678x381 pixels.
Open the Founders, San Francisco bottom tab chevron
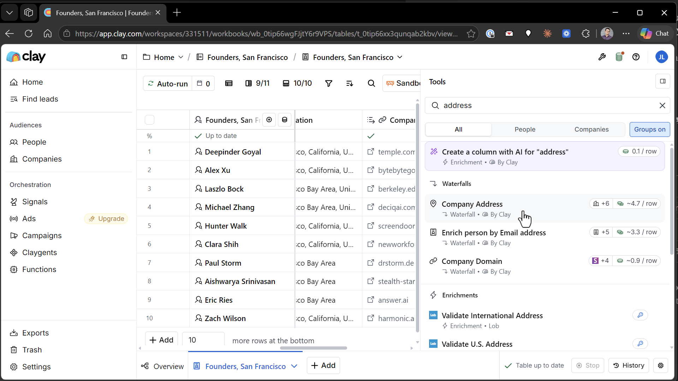294,366
